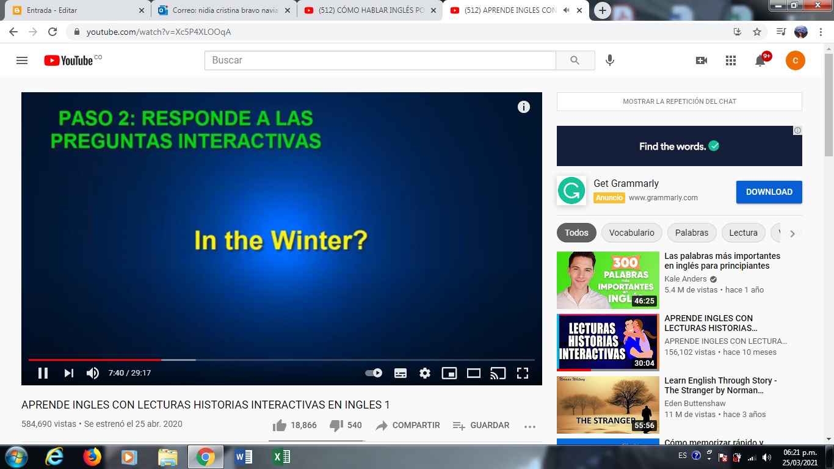Open the taskbar volume icon

click(766, 457)
